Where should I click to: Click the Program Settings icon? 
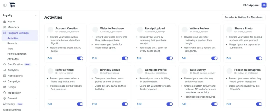tap(5, 33)
